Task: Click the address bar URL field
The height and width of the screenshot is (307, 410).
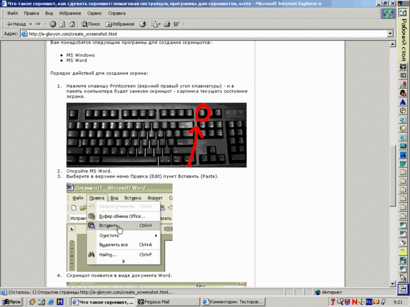Action: tap(204, 34)
